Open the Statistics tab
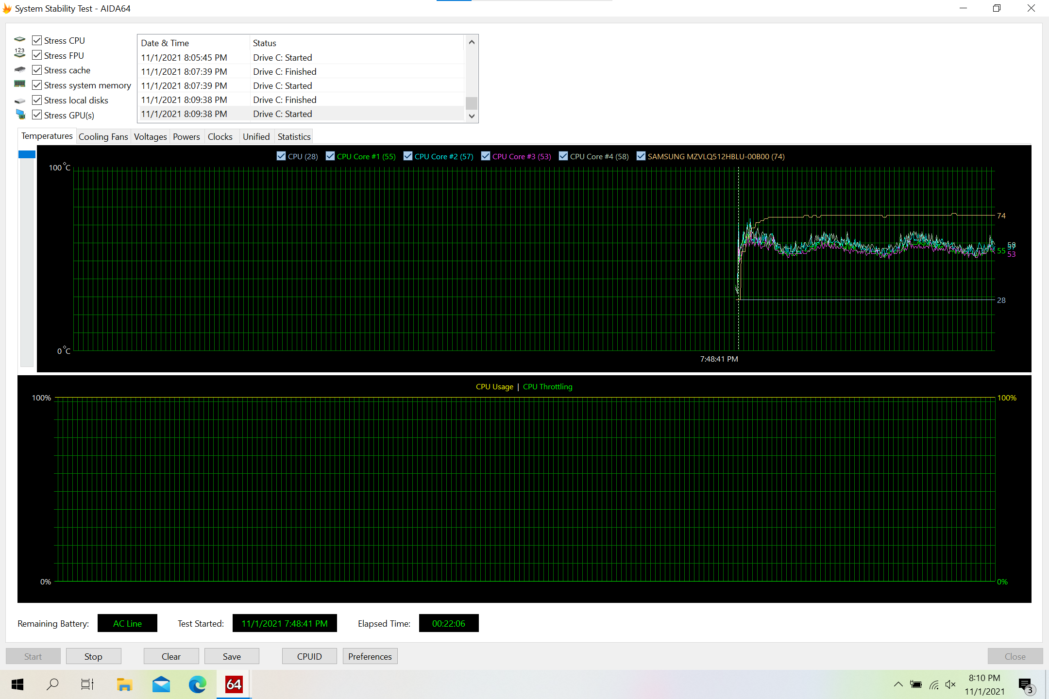 coord(294,137)
